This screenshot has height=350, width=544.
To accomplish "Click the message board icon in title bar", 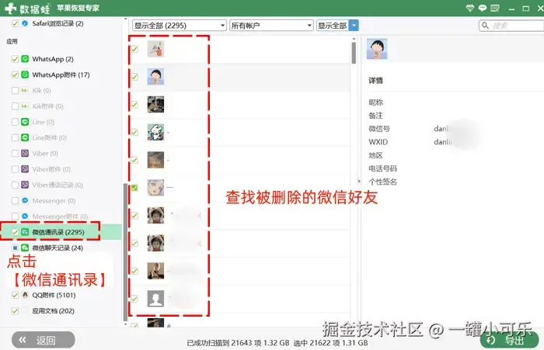I will pos(495,8).
